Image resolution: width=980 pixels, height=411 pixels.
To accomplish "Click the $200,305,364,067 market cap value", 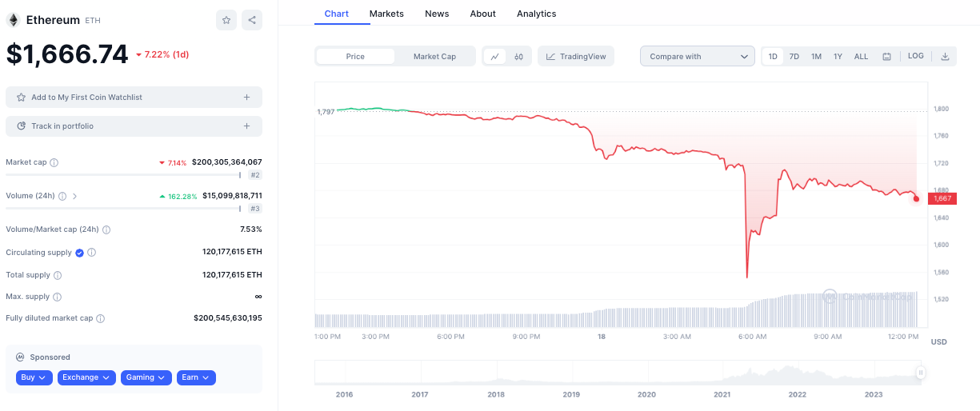I will (227, 162).
